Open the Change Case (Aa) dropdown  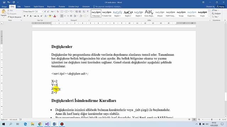click(x=52, y=12)
